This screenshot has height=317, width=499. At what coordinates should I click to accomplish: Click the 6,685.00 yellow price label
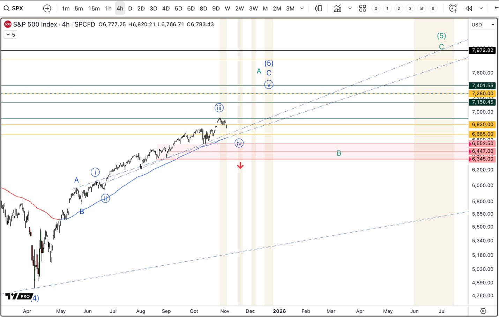tap(483, 134)
